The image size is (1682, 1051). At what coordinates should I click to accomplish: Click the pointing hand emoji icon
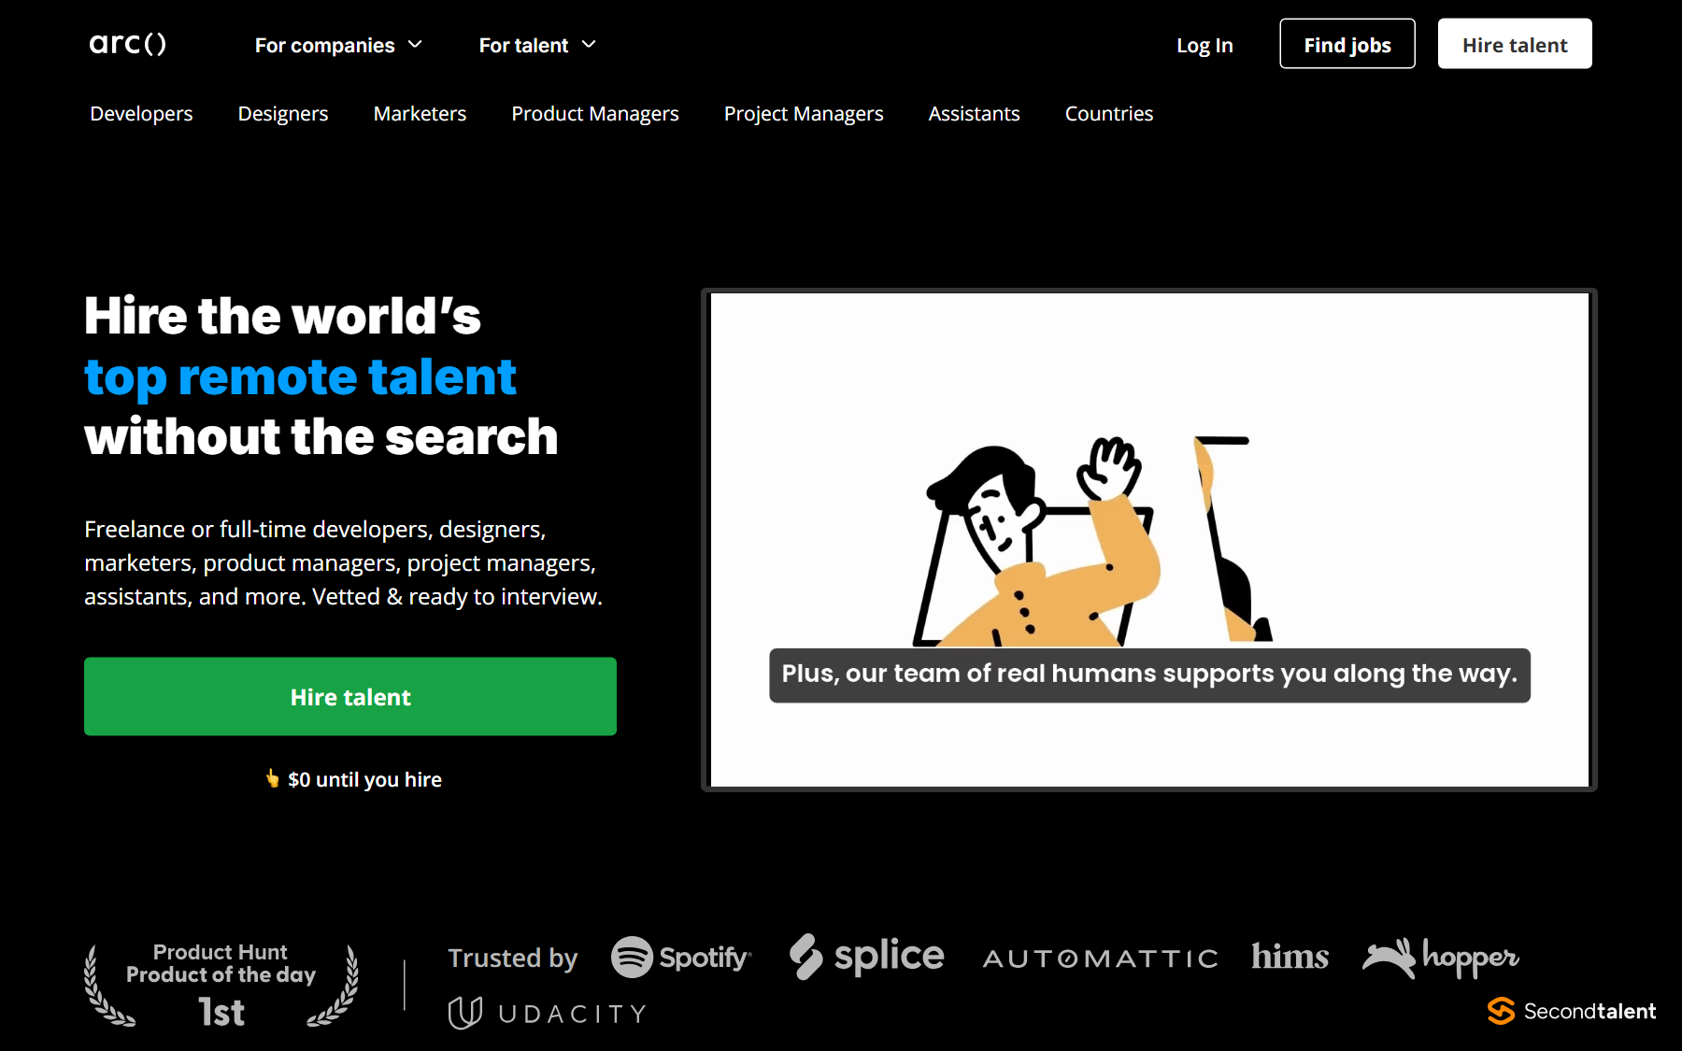[x=272, y=778]
